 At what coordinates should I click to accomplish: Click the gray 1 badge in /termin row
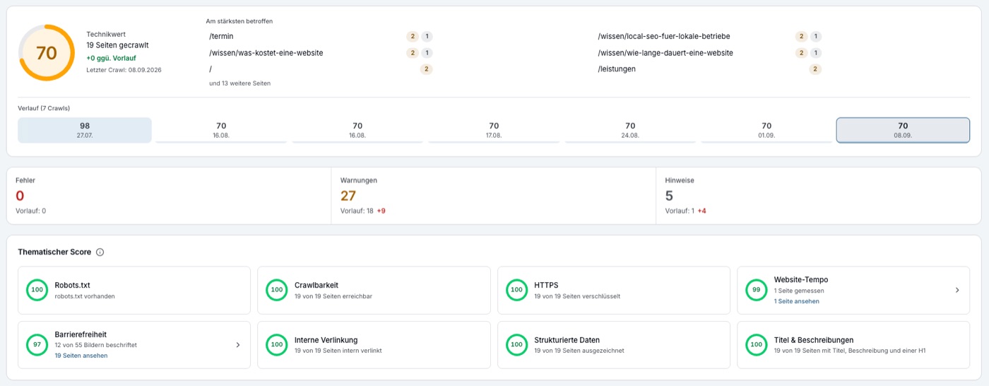pos(427,36)
